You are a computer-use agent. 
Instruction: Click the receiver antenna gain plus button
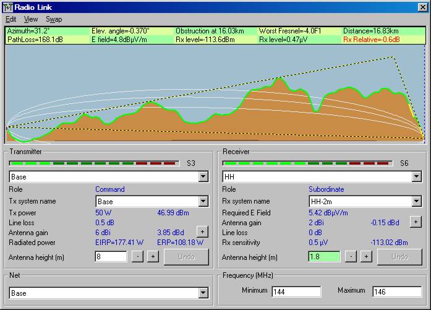[x=416, y=222]
